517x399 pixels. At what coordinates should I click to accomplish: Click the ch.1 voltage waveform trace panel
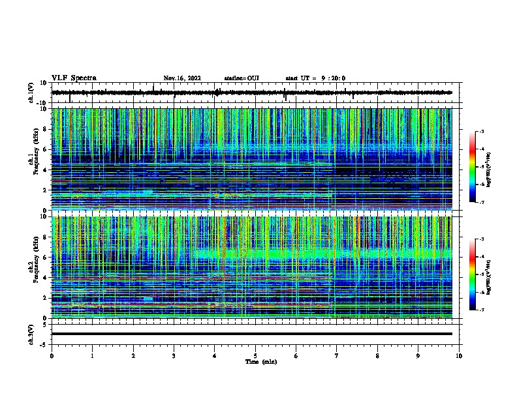point(257,93)
